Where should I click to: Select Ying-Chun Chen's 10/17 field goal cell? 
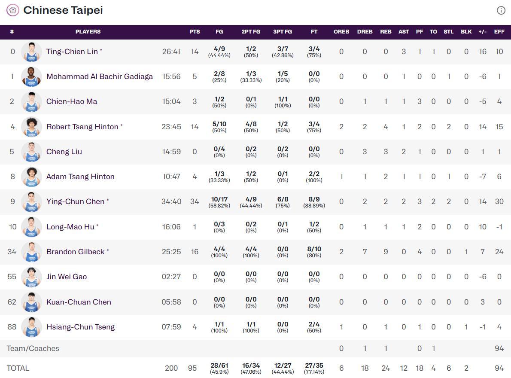219,202
